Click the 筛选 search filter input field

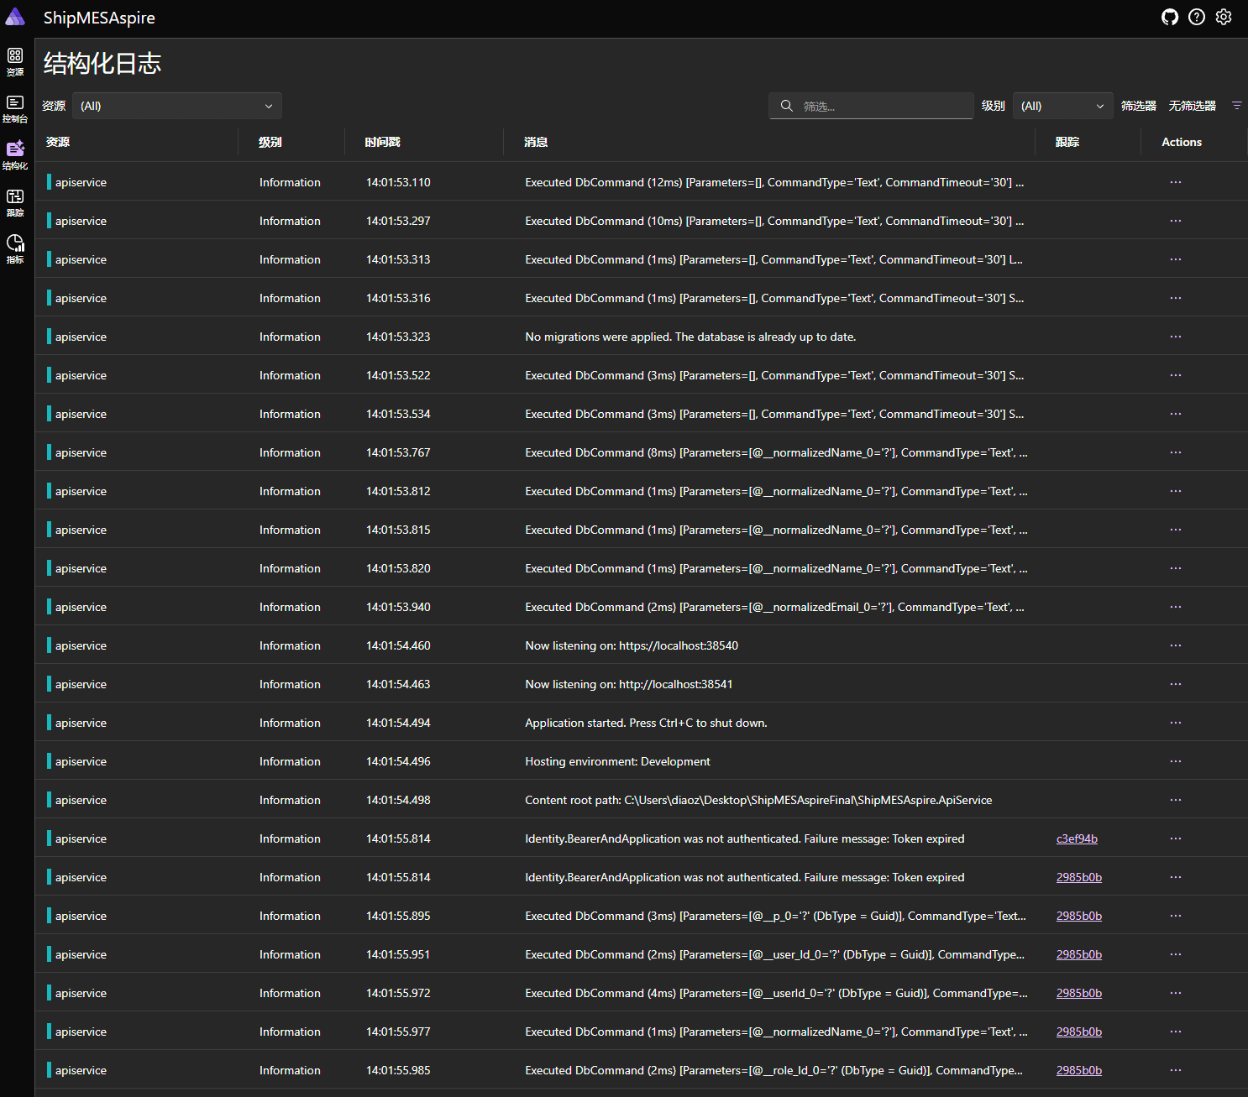(x=882, y=106)
